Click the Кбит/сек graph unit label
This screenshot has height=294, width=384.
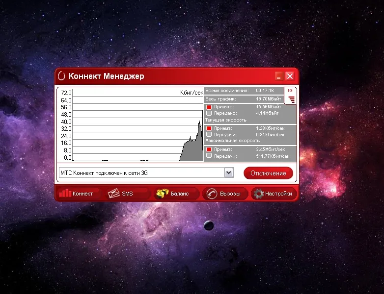(x=192, y=93)
